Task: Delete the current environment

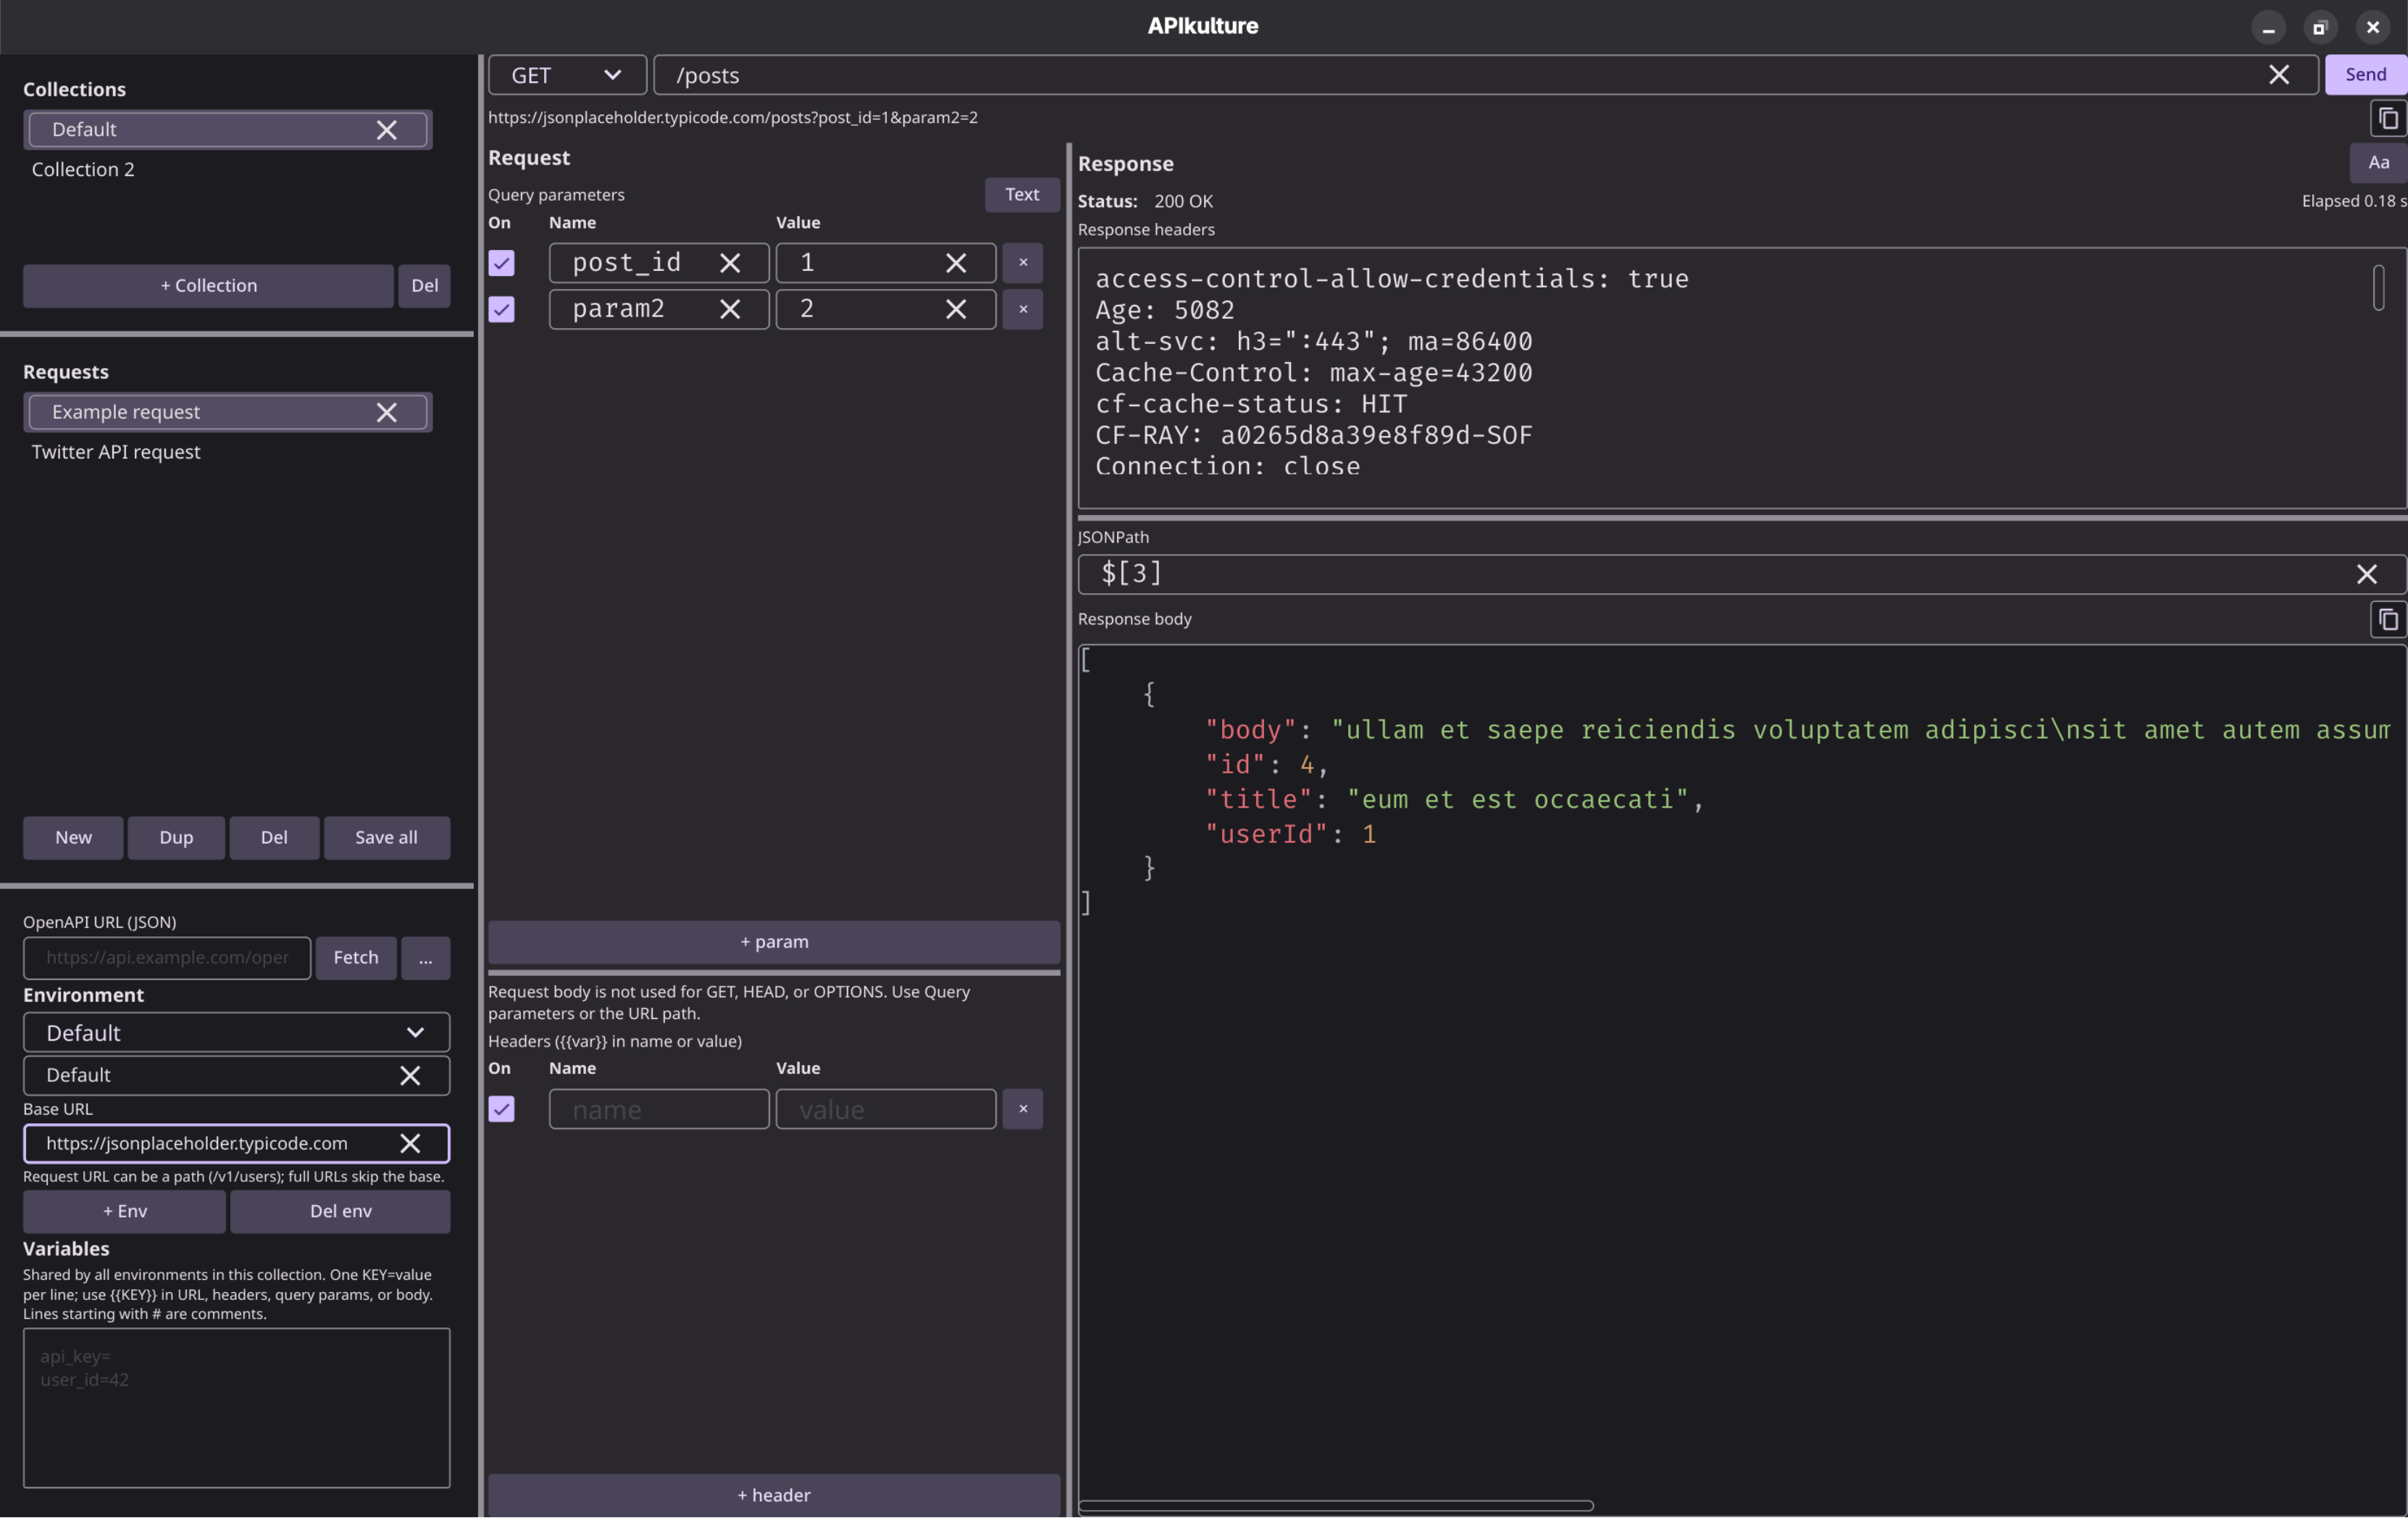Action: click(340, 1211)
